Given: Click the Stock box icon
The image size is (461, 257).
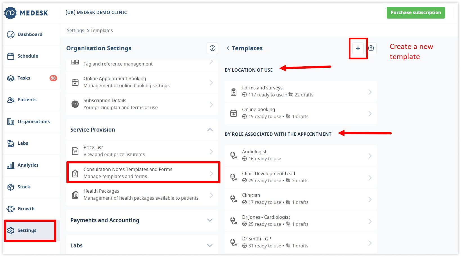Looking at the screenshot, I should pyautogui.click(x=11, y=187).
